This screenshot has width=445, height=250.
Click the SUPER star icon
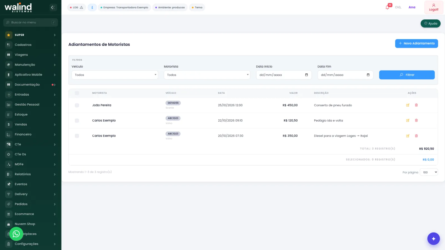coord(9,35)
